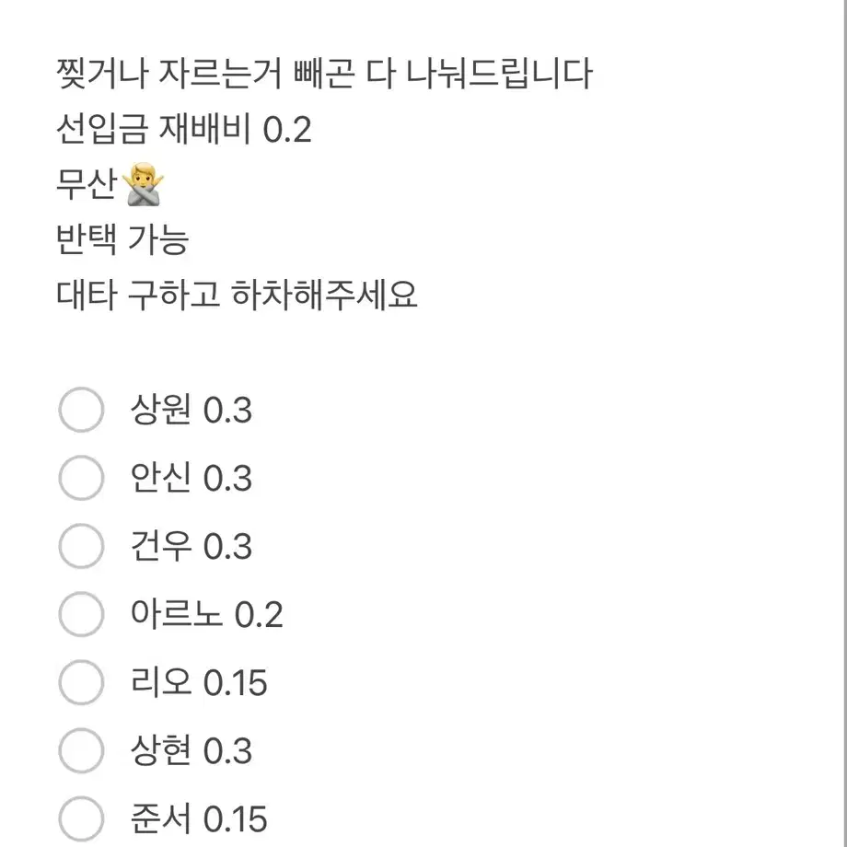The width and height of the screenshot is (847, 847).
Task: Pick the 아르노 0.2 radio button
Action: click(81, 615)
